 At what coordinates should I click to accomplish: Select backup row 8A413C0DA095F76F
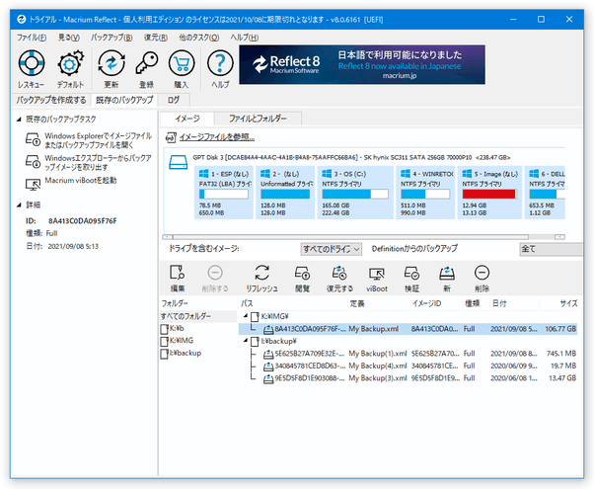(x=408, y=329)
